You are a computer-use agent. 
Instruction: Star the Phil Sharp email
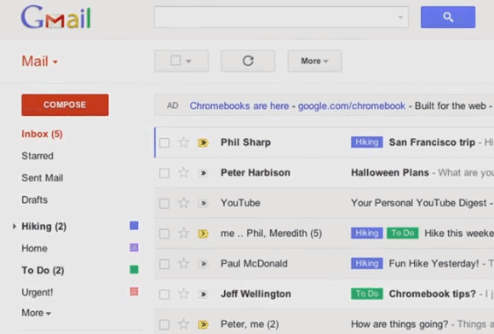point(183,142)
